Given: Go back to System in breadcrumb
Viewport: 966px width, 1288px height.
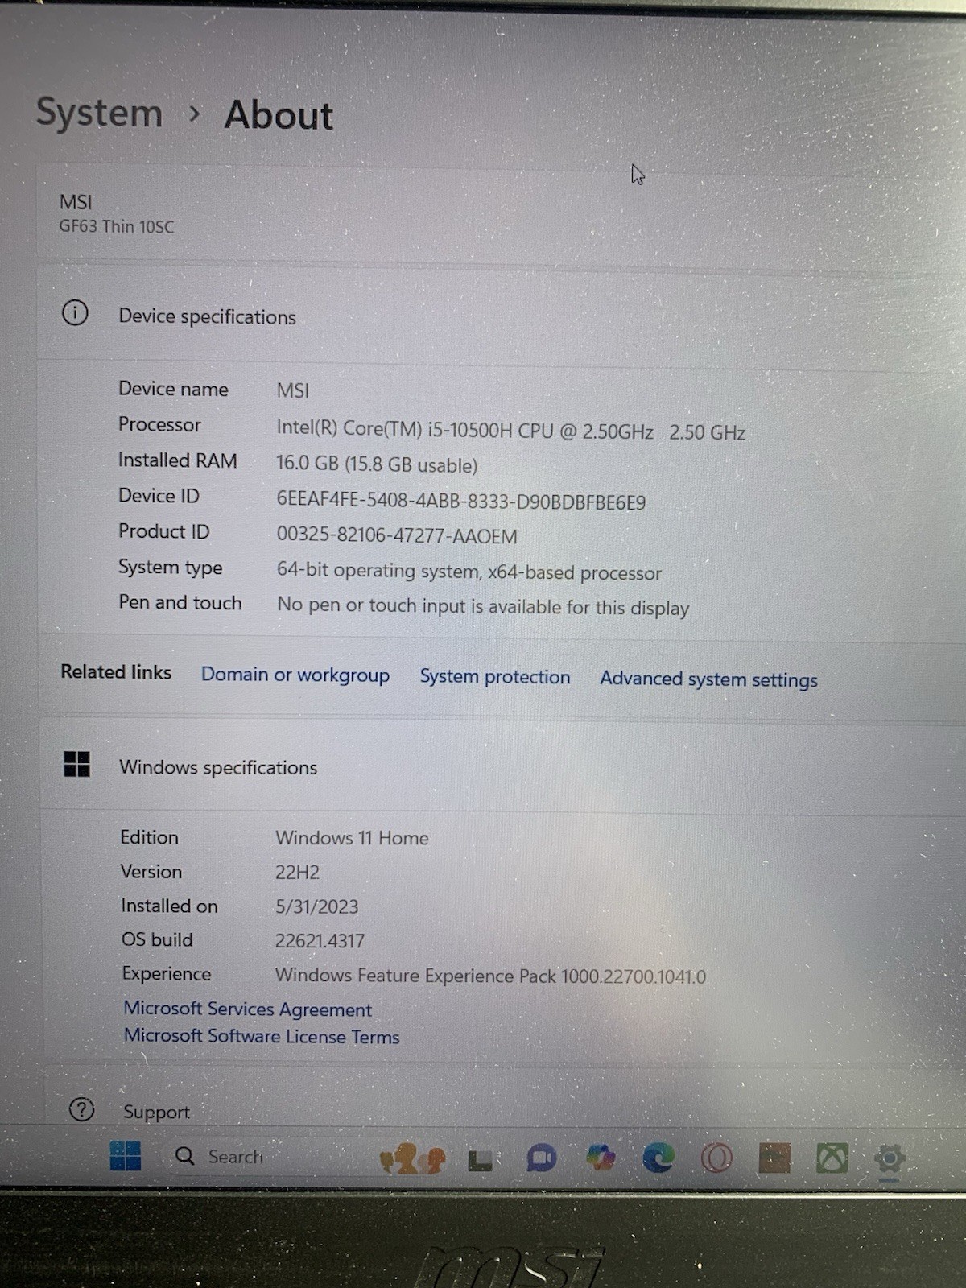Looking at the screenshot, I should coord(99,112).
